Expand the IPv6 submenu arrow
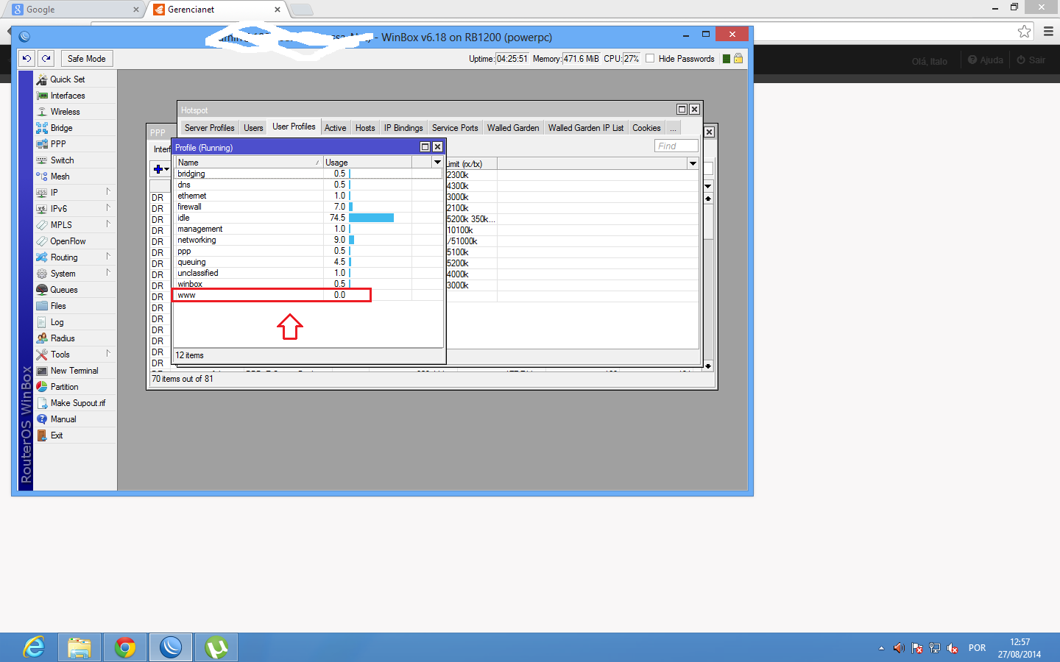The height and width of the screenshot is (662, 1060). pyautogui.click(x=108, y=208)
